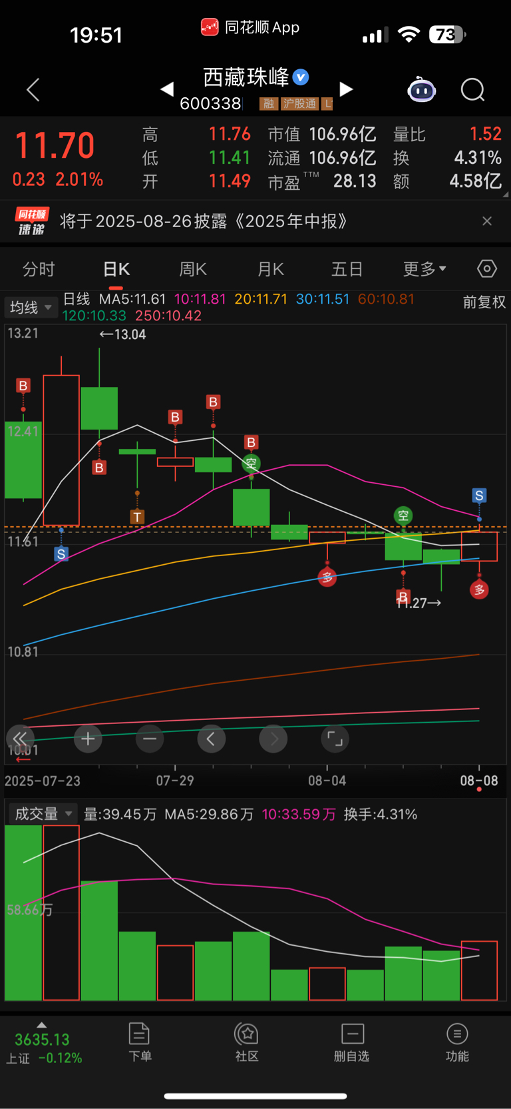Open 下单 order icon
Image resolution: width=511 pixels, height=1109 pixels.
[140, 1042]
